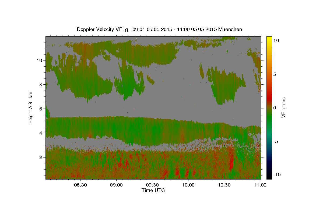323x215 pixels.
Task: Click the 11:00 time tick label
Action: (260, 185)
